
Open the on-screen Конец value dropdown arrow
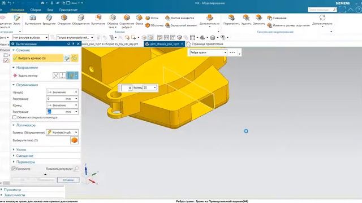[154, 87]
